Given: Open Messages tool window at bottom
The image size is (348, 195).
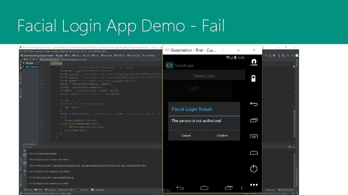Looking at the screenshot, I should click(97, 190).
